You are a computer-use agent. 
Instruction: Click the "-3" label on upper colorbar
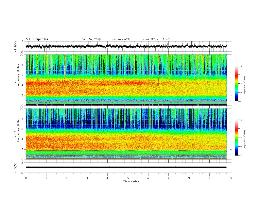click(241, 66)
